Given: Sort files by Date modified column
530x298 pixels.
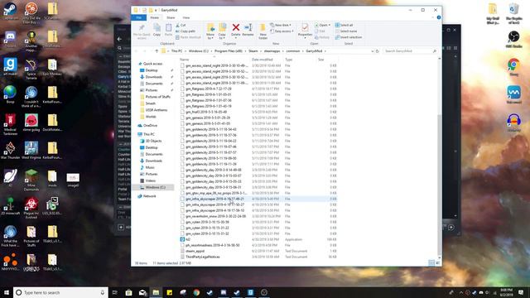Looking at the screenshot, I should click(262, 60).
